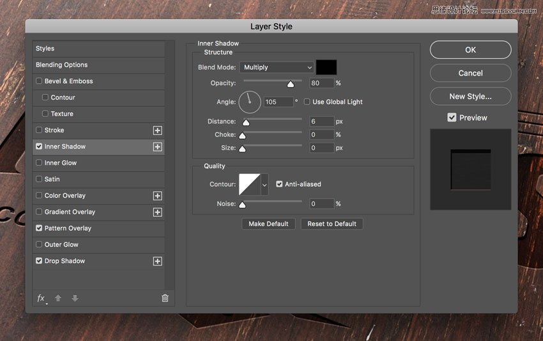Screen dimensions: 543x341
Task: Toggle the Use Global Light checkbox
Action: click(x=307, y=102)
